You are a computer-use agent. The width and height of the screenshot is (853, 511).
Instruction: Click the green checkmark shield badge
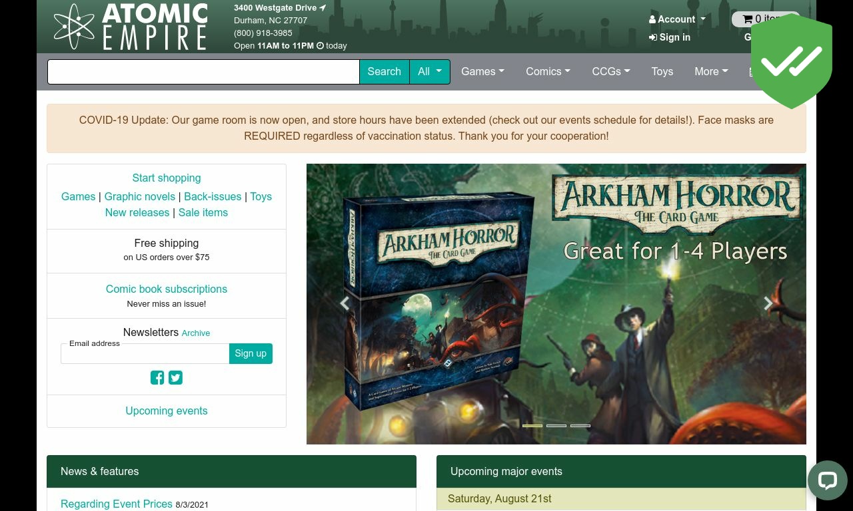tap(792, 61)
